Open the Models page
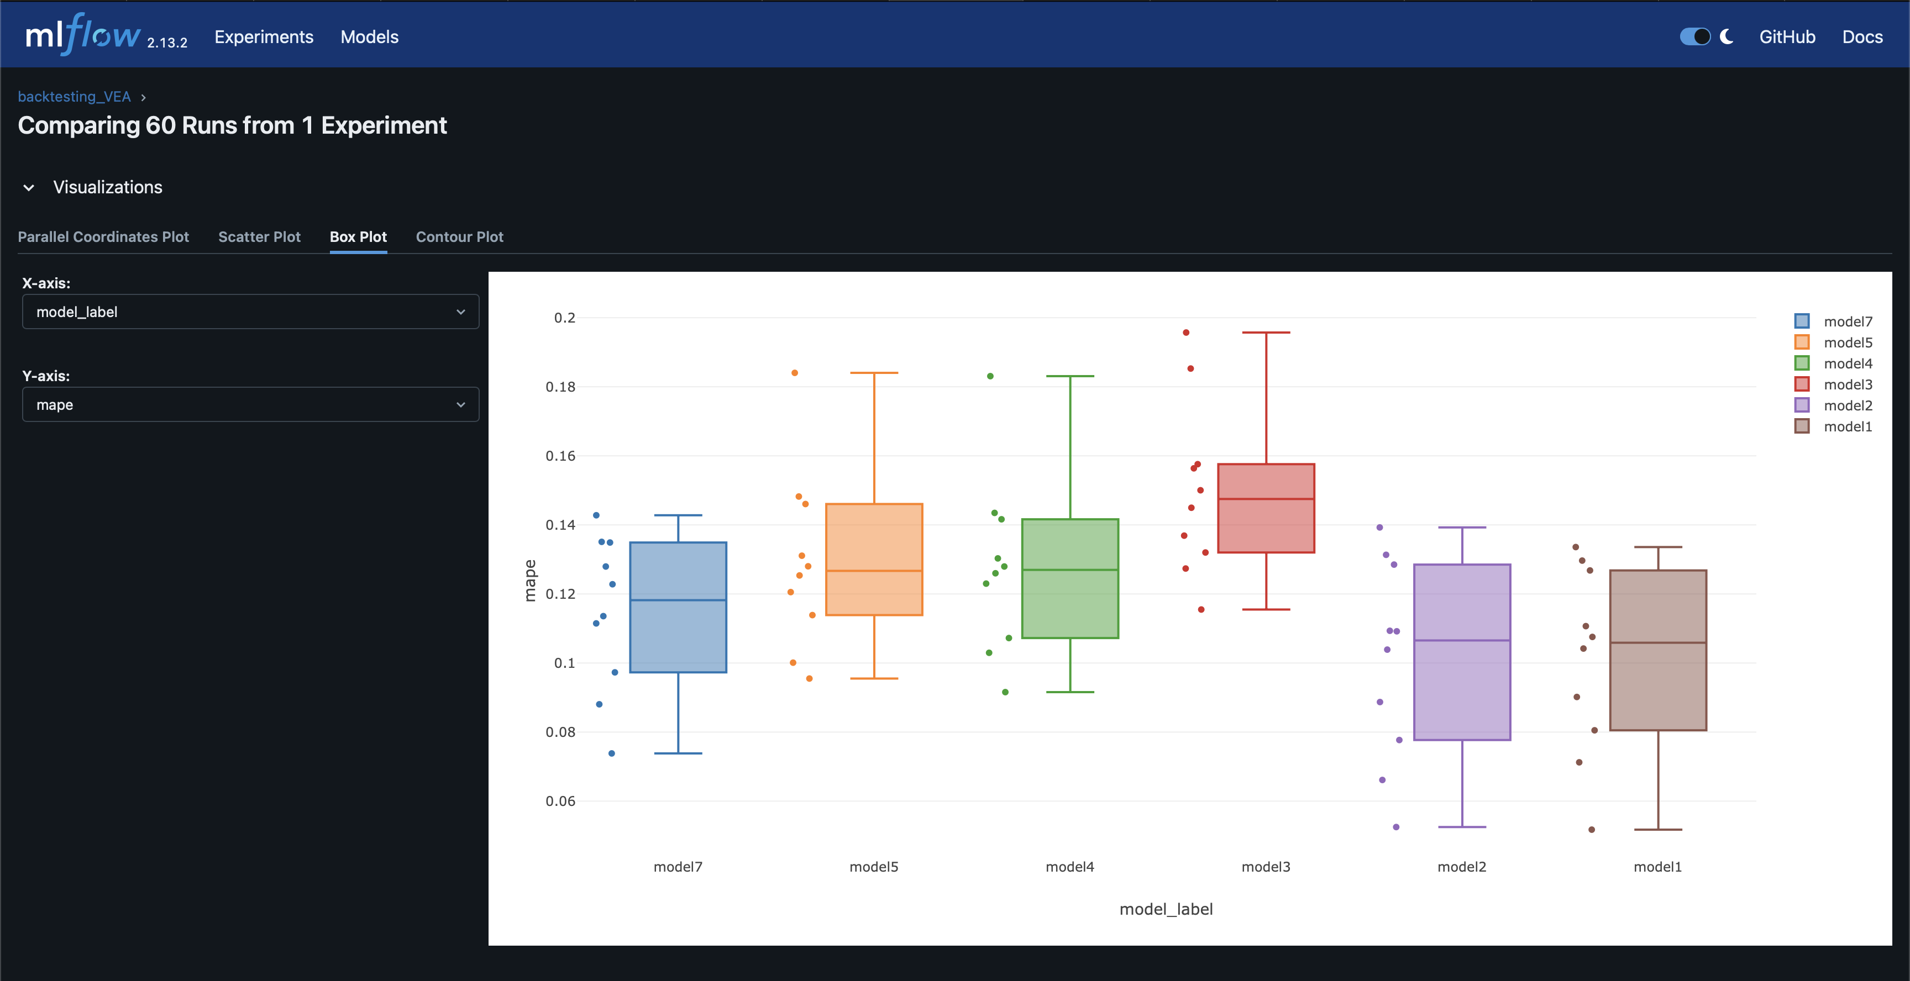1910x981 pixels. coord(369,37)
